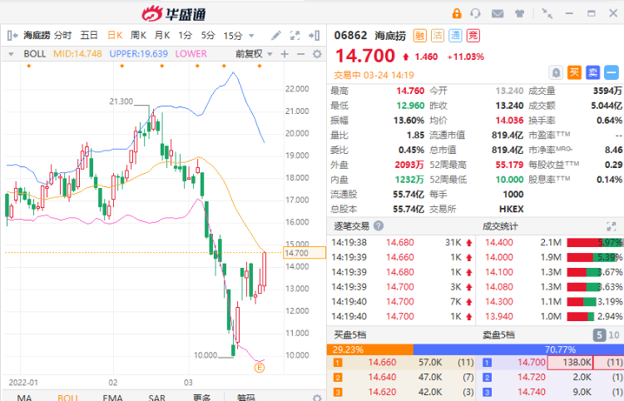The height and width of the screenshot is (401, 624).
Task: Collapse the right quote panel
Action: (314, 36)
